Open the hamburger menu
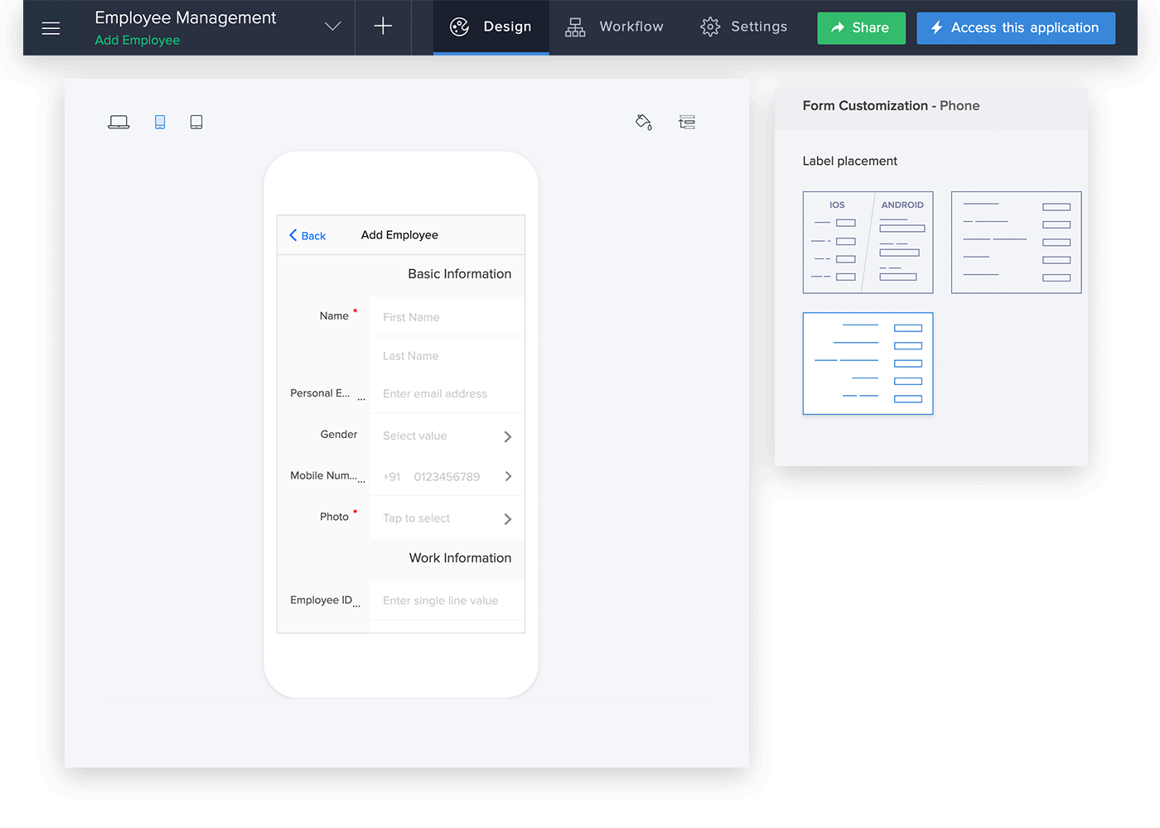The height and width of the screenshot is (828, 1160). (51, 28)
